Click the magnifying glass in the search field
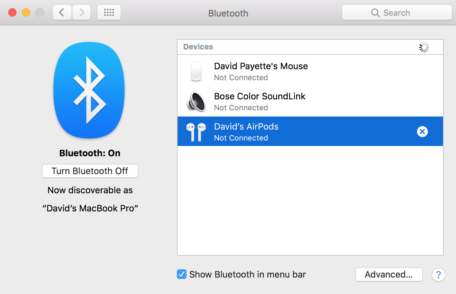The width and height of the screenshot is (456, 294). [x=375, y=13]
